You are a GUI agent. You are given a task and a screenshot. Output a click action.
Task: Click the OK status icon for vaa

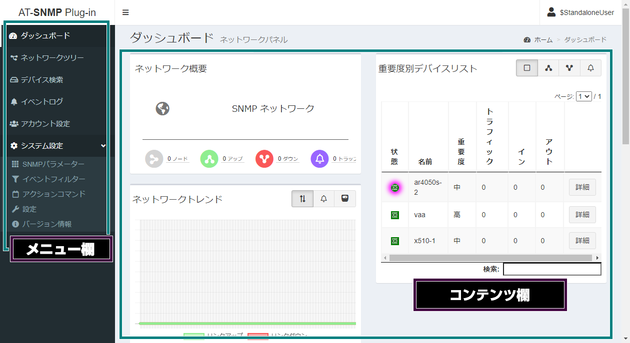point(395,215)
